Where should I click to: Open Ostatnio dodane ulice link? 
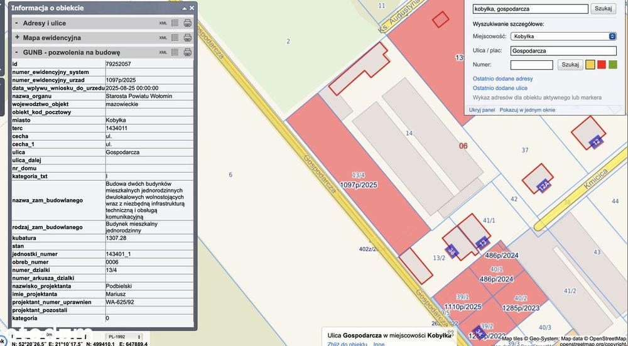click(500, 88)
